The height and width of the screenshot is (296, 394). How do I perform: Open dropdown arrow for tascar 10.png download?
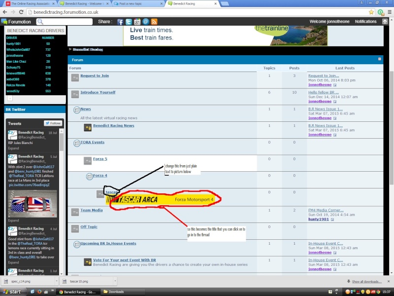[115, 281]
